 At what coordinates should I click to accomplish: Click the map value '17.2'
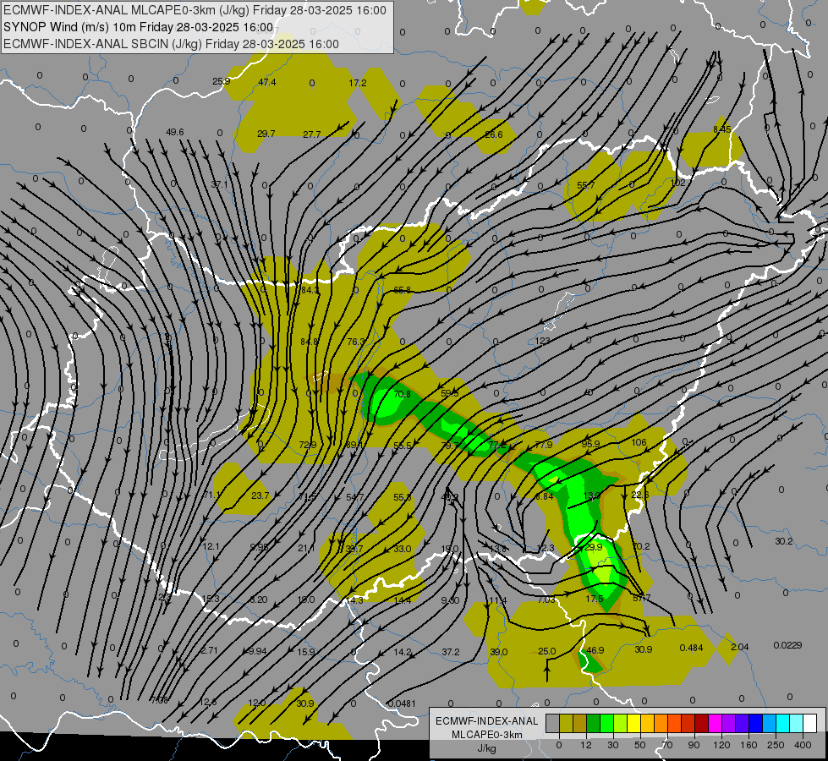point(358,83)
